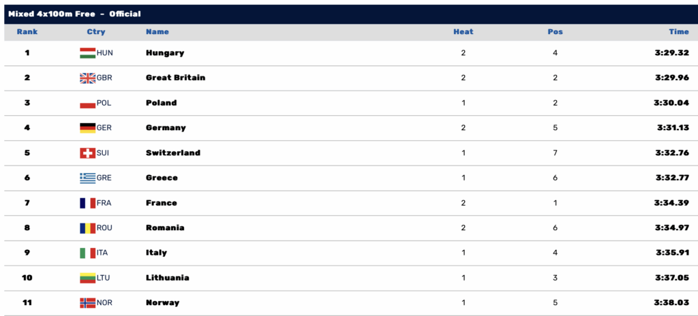This screenshot has height=316, width=698.
Task: Click the France flag icon
Action: coord(87,203)
